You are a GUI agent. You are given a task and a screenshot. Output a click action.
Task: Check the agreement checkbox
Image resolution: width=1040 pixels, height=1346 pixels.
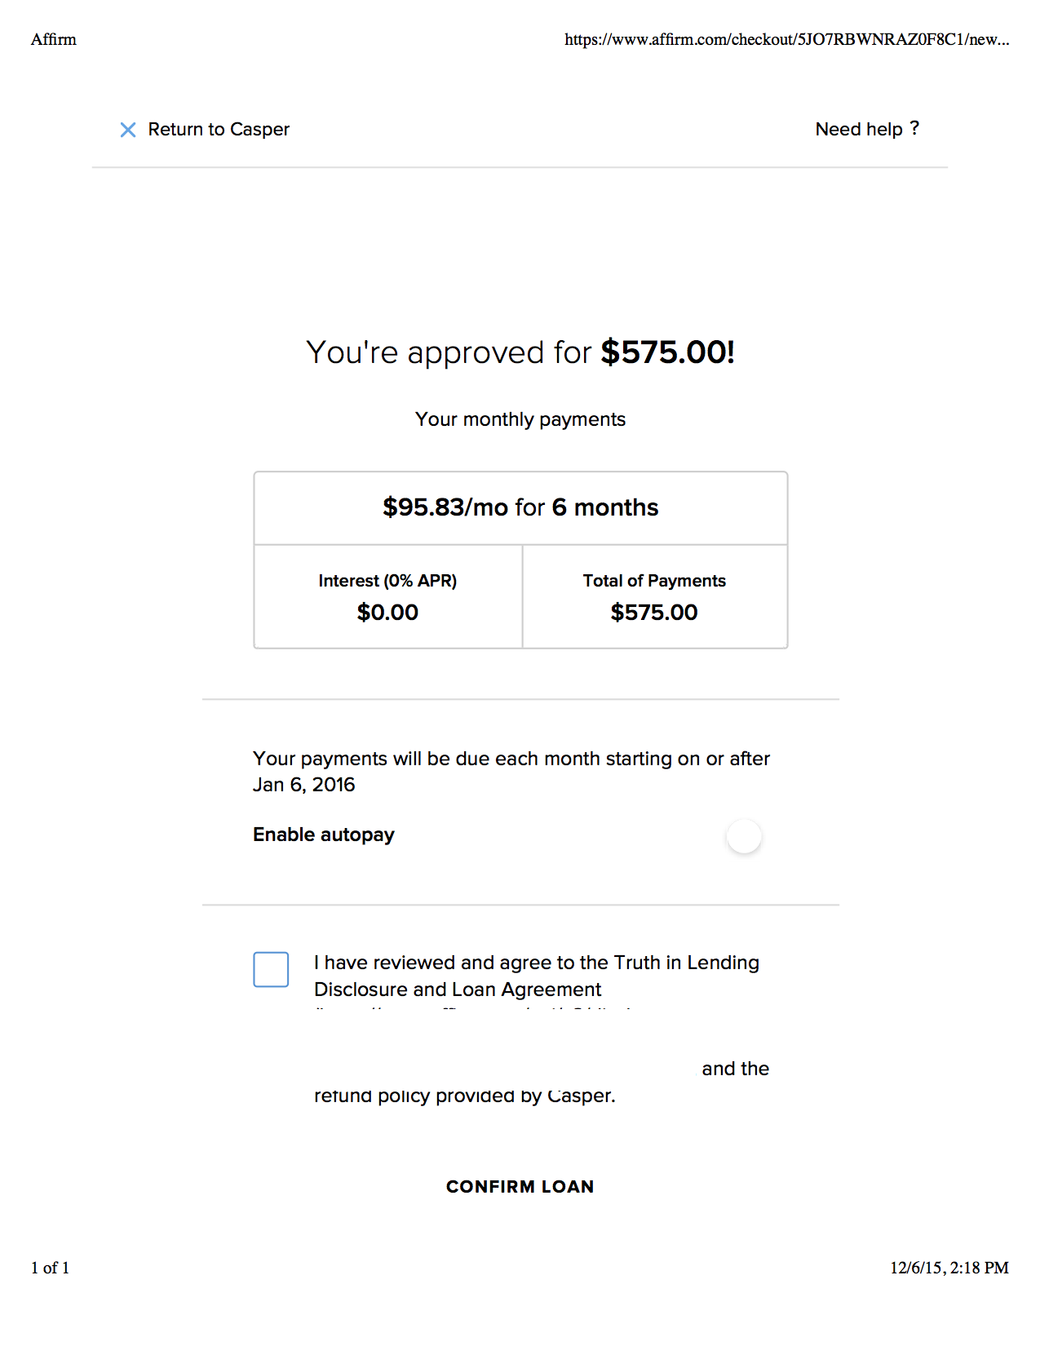click(271, 969)
